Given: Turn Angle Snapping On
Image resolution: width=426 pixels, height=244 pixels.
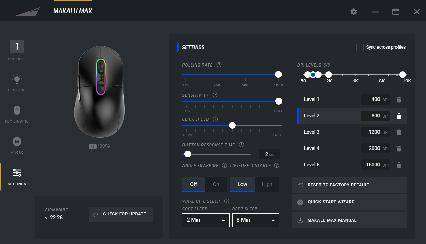Looking at the screenshot, I should pyautogui.click(x=216, y=184).
